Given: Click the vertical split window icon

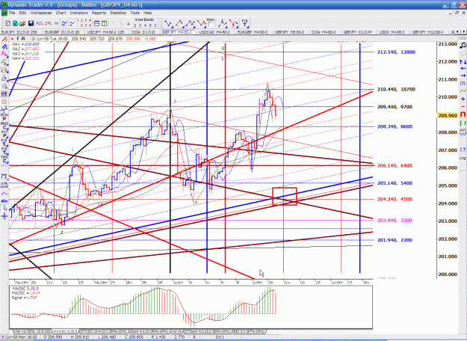Looking at the screenshot, I should pyautogui.click(x=105, y=23).
